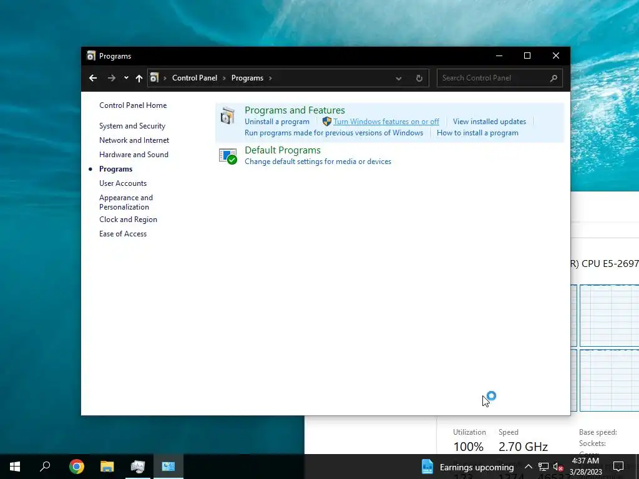This screenshot has width=639, height=479.
Task: Open the recent locations dropdown arrow
Action: 126,78
